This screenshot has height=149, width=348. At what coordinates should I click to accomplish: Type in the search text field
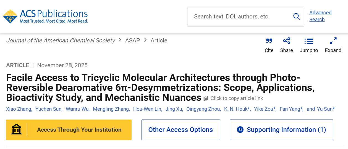tap(238, 17)
